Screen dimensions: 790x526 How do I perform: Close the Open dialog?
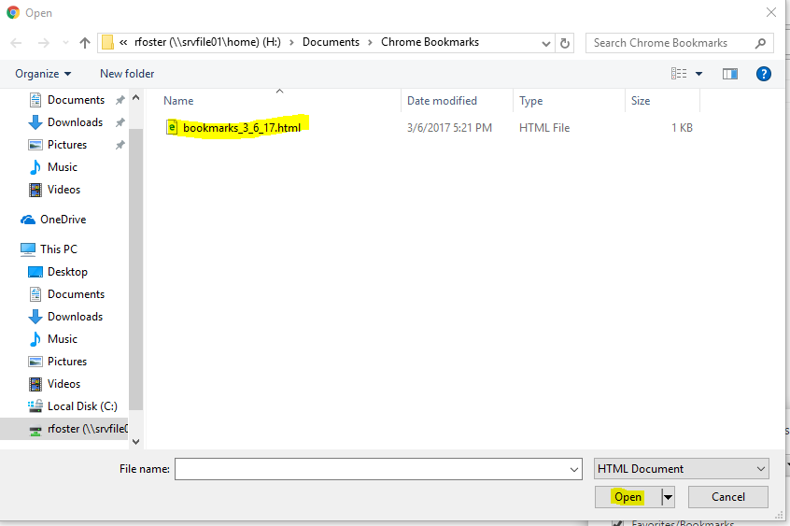770,12
